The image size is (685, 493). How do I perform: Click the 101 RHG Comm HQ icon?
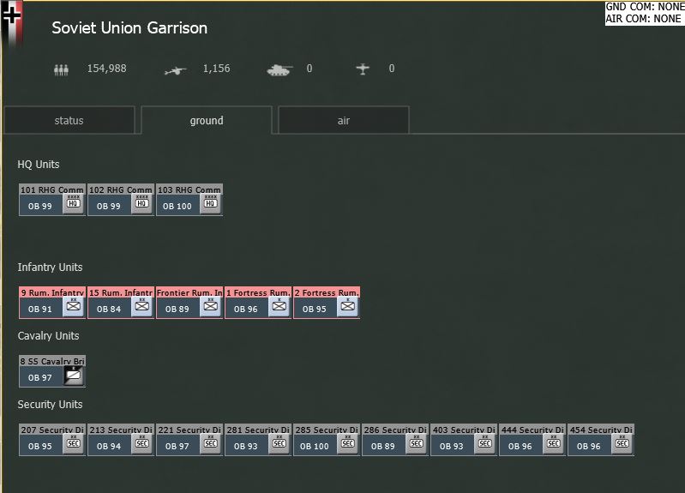74,204
